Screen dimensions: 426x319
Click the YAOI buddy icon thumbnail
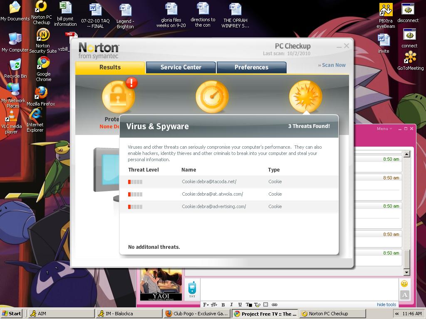coord(161,284)
